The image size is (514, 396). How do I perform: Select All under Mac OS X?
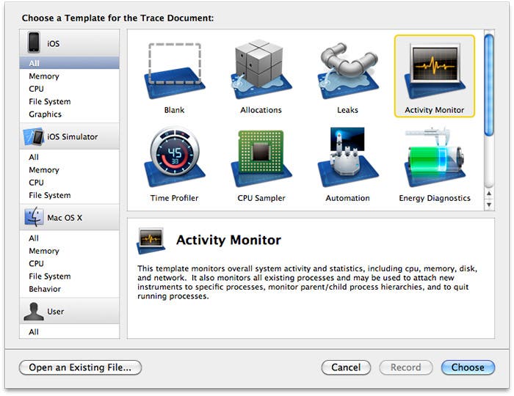[x=69, y=238]
